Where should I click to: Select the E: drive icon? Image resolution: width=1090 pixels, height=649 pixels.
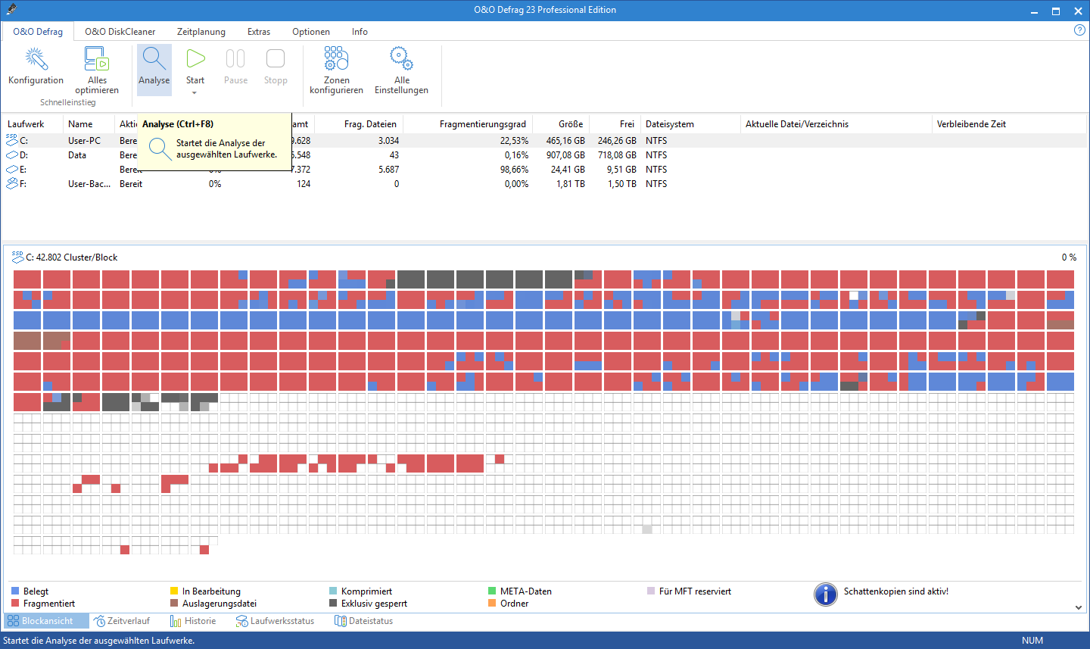(11, 169)
